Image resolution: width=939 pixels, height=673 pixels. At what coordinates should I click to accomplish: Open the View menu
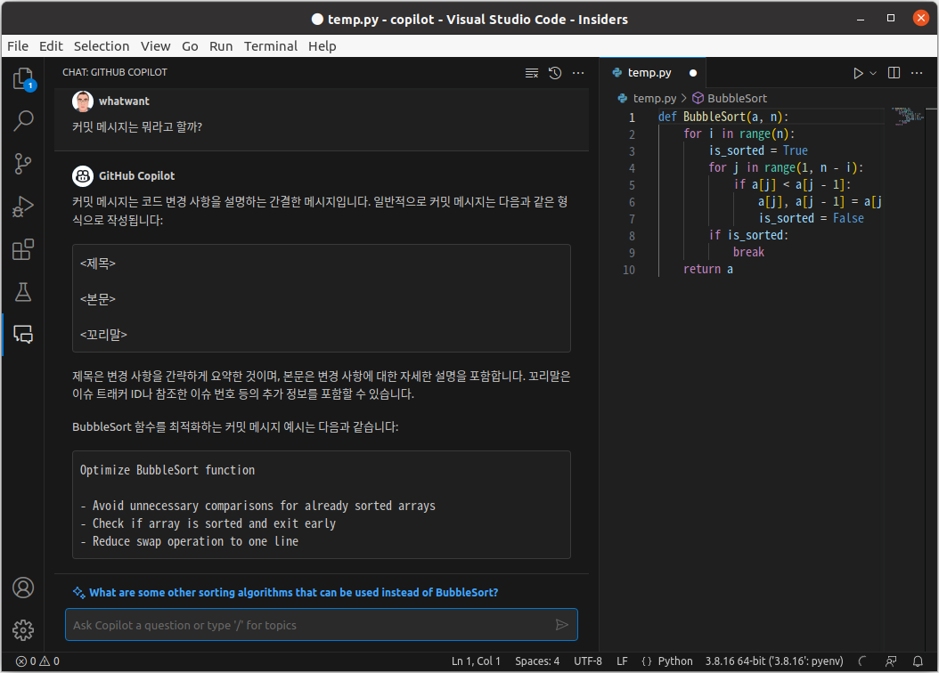point(155,46)
